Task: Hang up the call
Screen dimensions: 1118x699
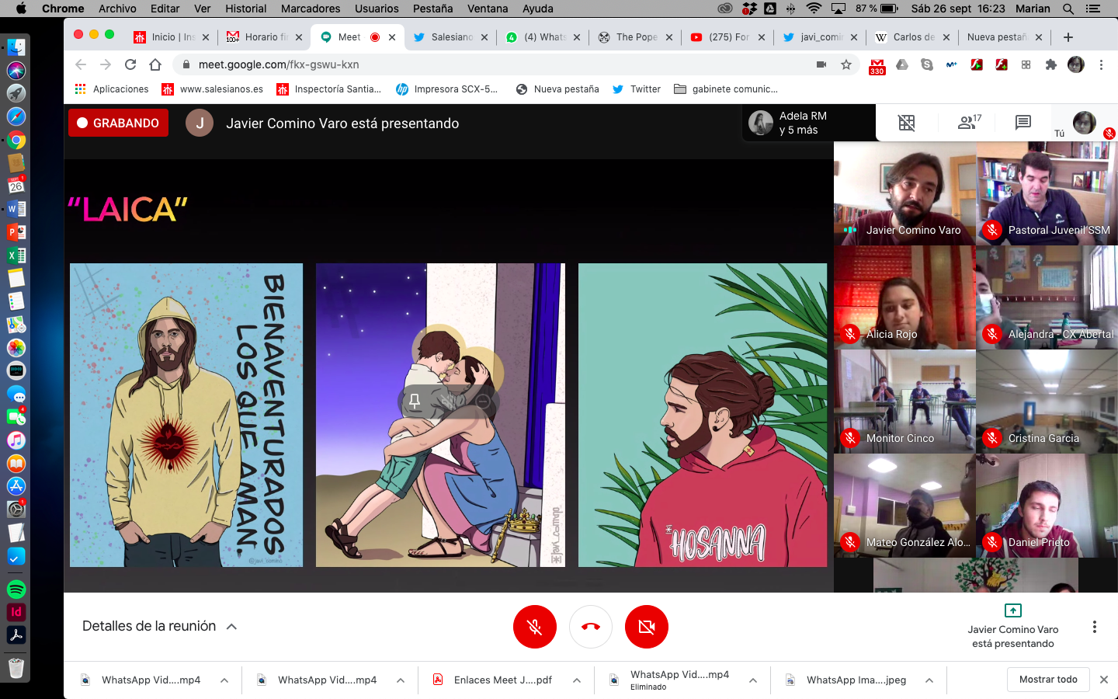Action: [x=590, y=627]
